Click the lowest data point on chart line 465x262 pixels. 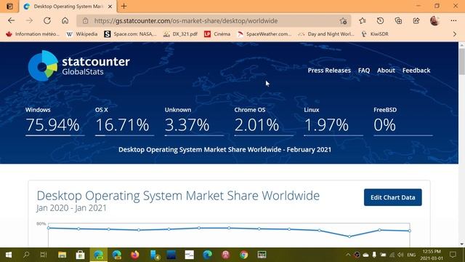click(349, 237)
